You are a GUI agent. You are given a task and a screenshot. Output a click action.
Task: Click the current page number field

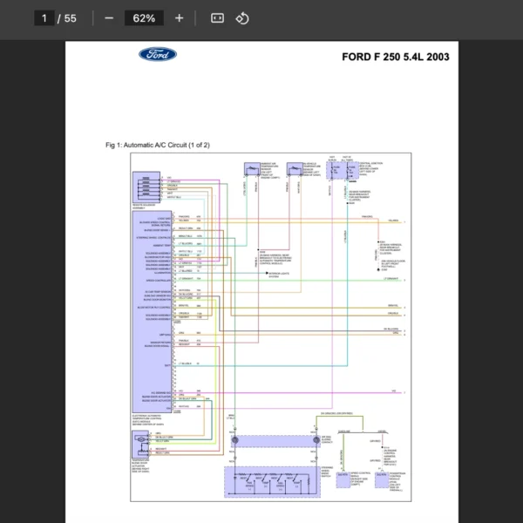[x=44, y=18]
